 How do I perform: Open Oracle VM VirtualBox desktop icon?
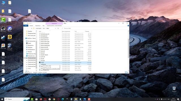10,47
